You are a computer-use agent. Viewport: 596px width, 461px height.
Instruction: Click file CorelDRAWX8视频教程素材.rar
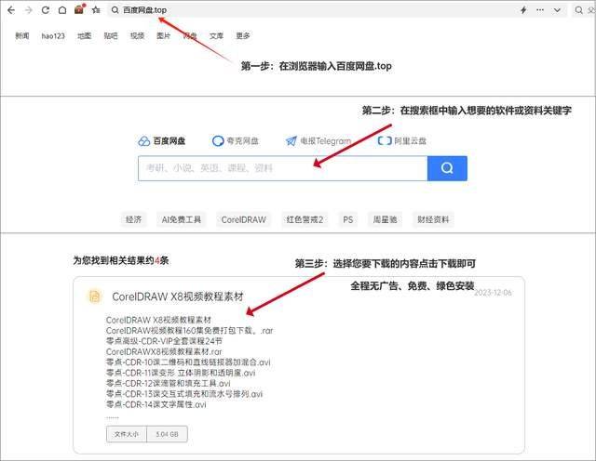(164, 351)
